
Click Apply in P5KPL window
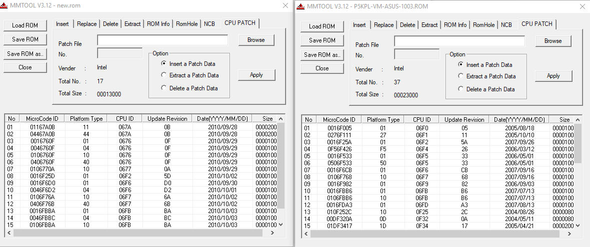[553, 76]
